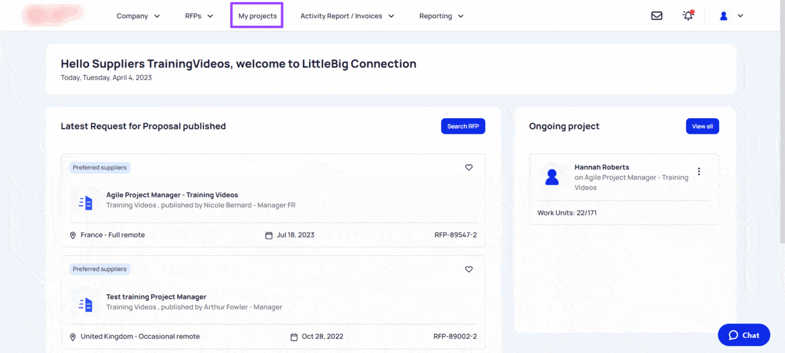
Task: Click Preferred suppliers badge on Agile card
Action: (100, 168)
